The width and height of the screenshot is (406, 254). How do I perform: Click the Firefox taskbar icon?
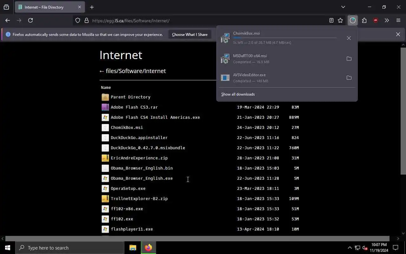click(x=148, y=248)
